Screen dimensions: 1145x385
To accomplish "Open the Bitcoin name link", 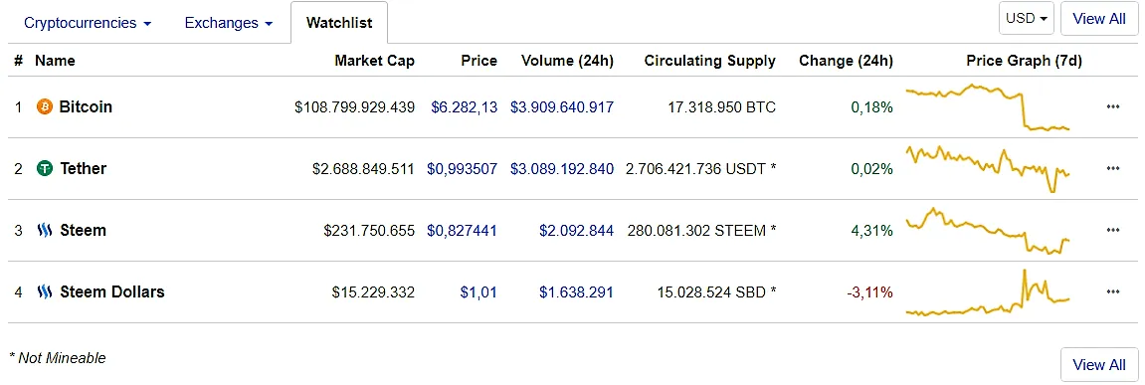I will [86, 106].
